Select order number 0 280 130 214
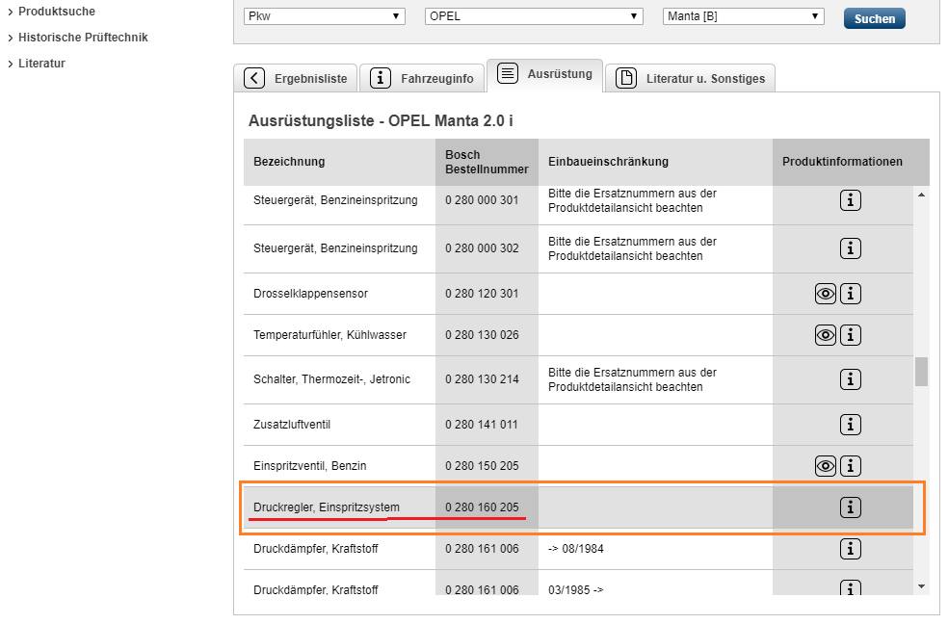This screenshot has height=624, width=948. click(482, 379)
